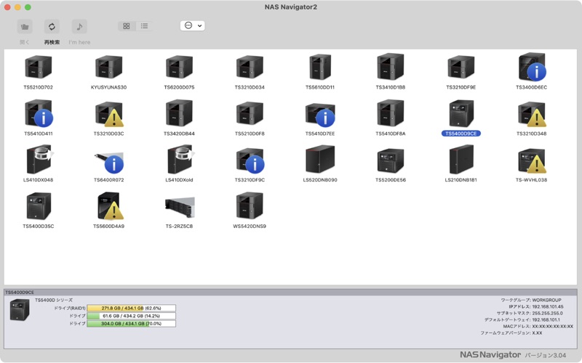Select TS5410D411 device with info badge

39,113
